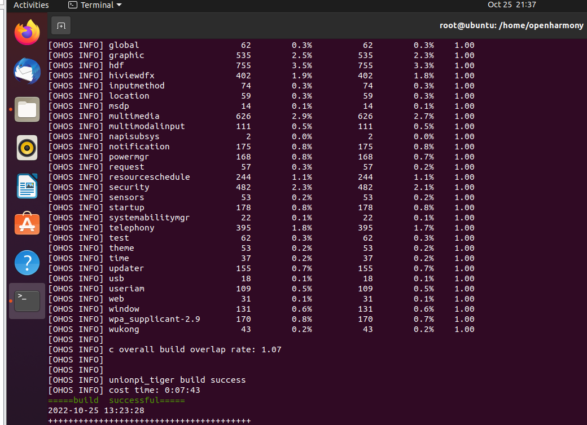Viewport: 587px width, 425px height.
Task: Select 'systemabilitymgr' text
Action: pyautogui.click(x=150, y=218)
